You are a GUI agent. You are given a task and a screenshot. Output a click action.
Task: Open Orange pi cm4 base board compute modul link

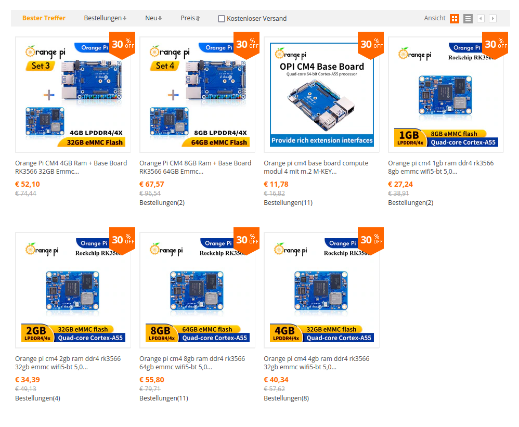(316, 167)
